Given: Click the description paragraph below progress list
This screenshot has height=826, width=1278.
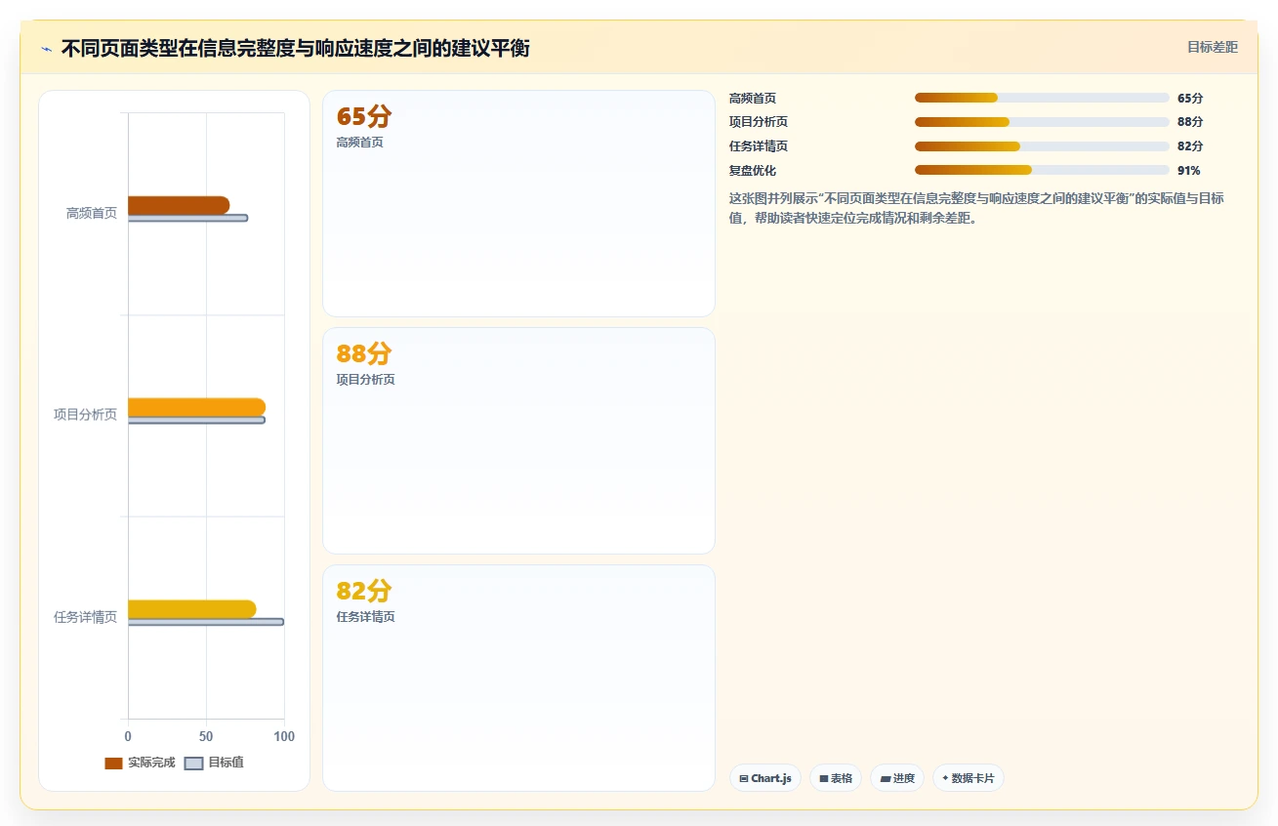Looking at the screenshot, I should tap(976, 208).
